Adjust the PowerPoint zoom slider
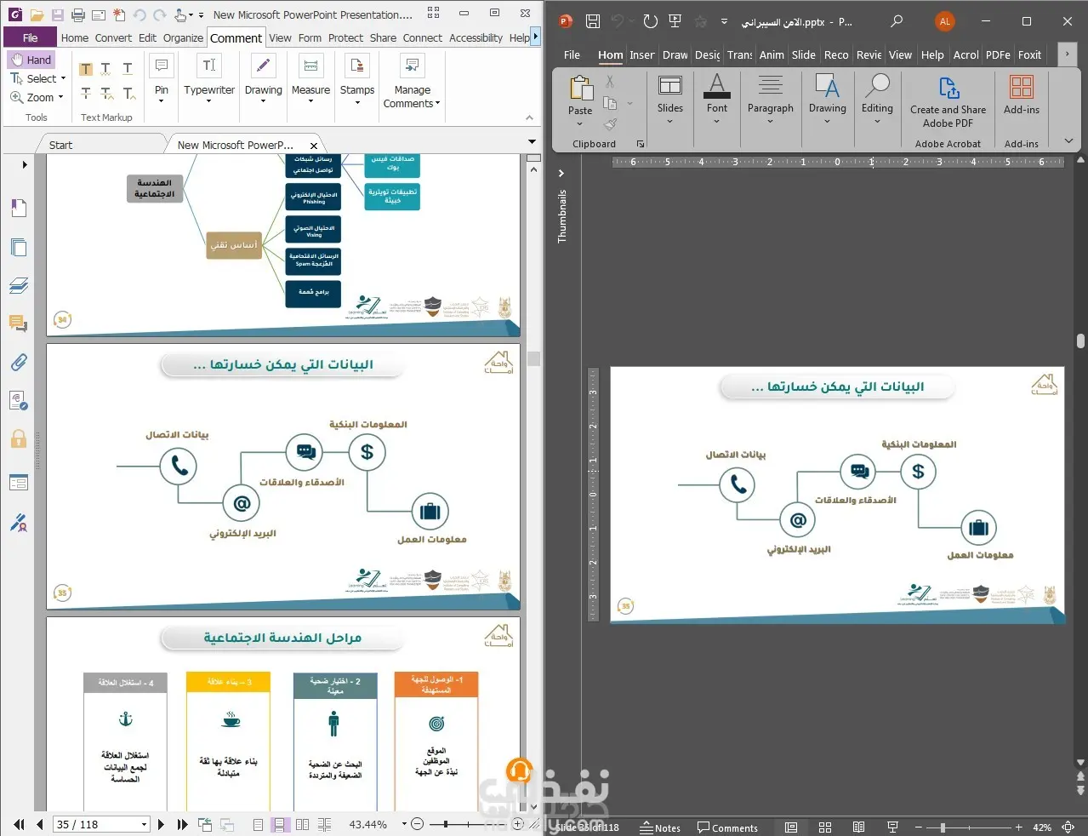 (942, 827)
